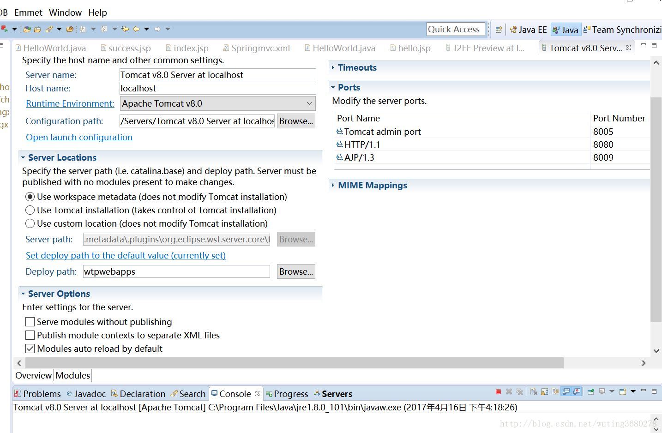Viewport: 662px width, 433px height.
Task: Switch to the success.jsp editor tab
Action: [126, 48]
